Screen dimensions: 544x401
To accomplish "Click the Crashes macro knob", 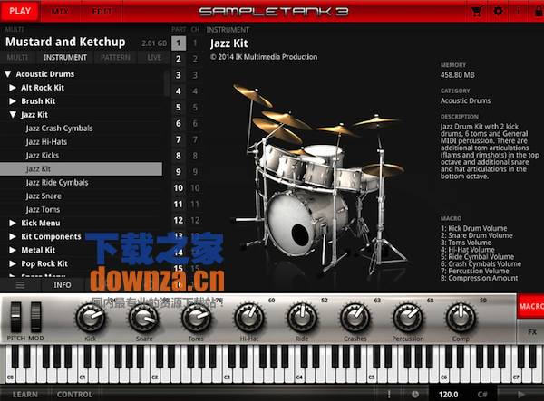I will (355, 317).
